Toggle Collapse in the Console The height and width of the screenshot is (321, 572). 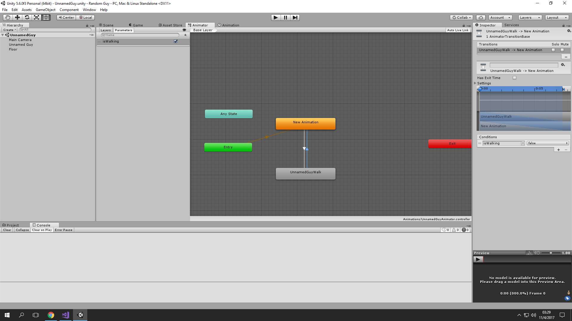tap(22, 230)
